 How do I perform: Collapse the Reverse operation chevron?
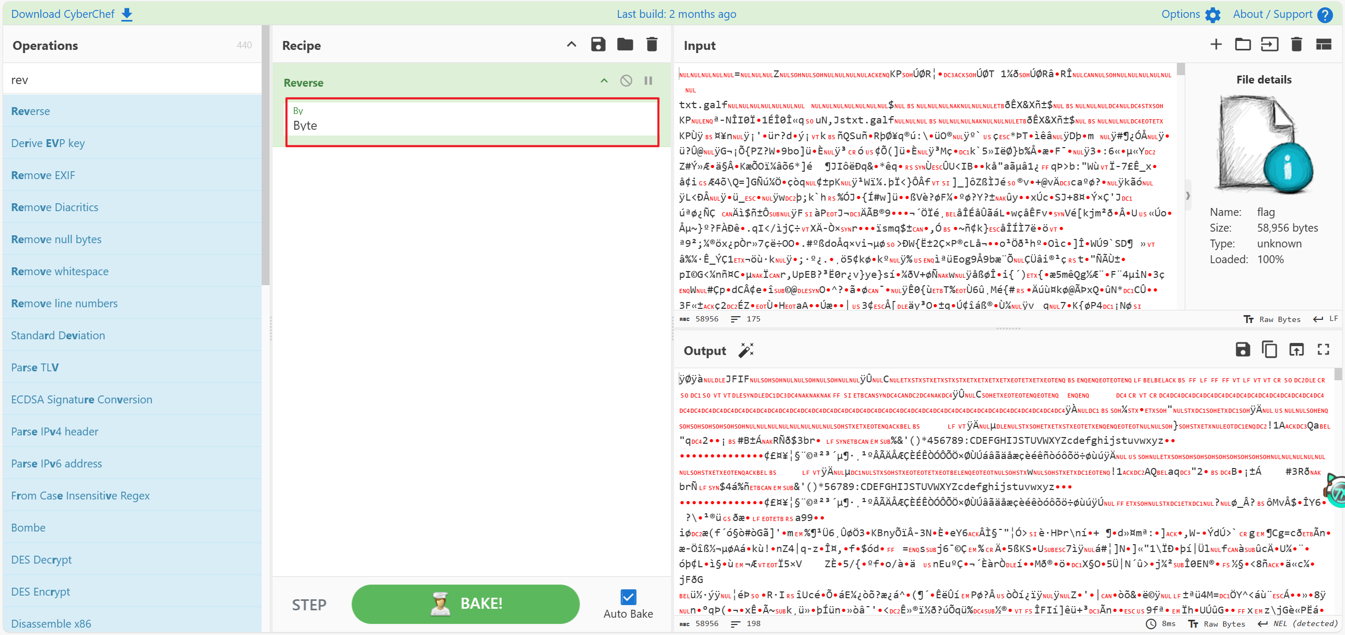tap(604, 81)
